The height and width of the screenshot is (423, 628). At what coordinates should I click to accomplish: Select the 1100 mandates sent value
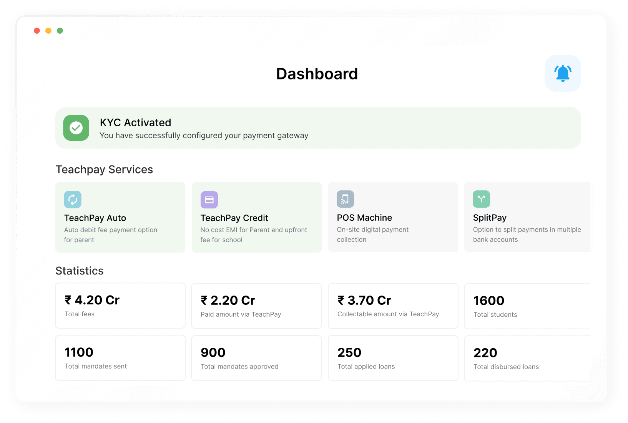pos(79,352)
